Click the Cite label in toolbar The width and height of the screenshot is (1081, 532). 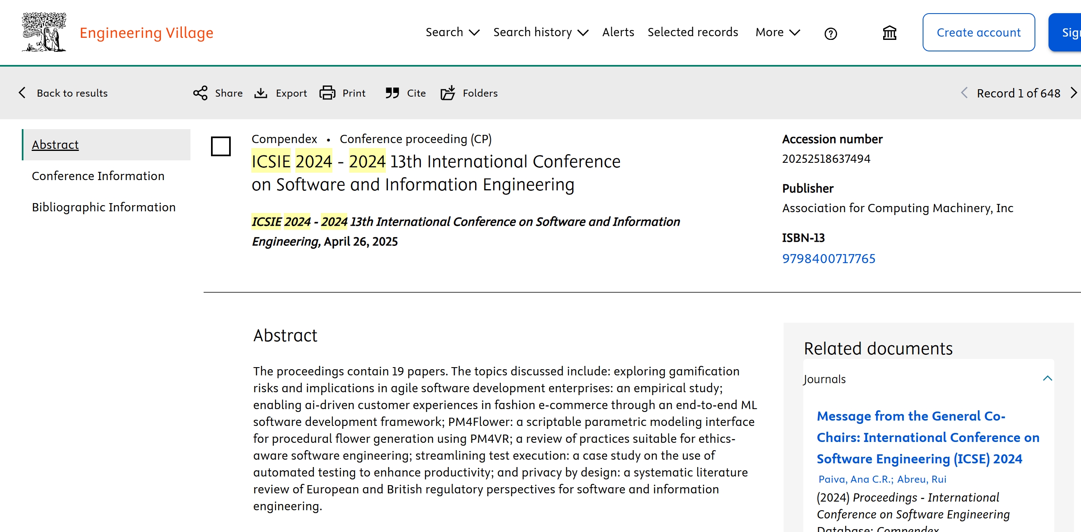(x=416, y=93)
